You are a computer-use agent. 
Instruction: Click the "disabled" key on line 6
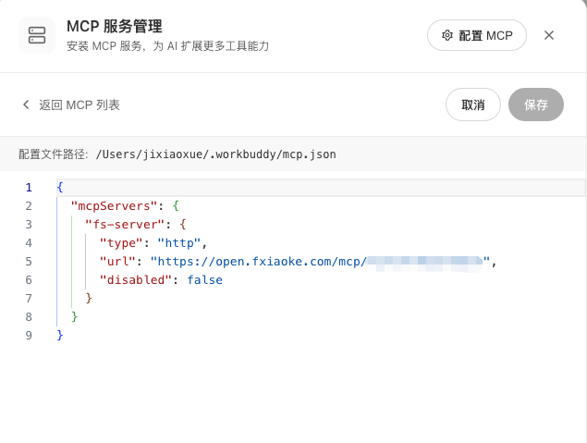pyautogui.click(x=136, y=279)
